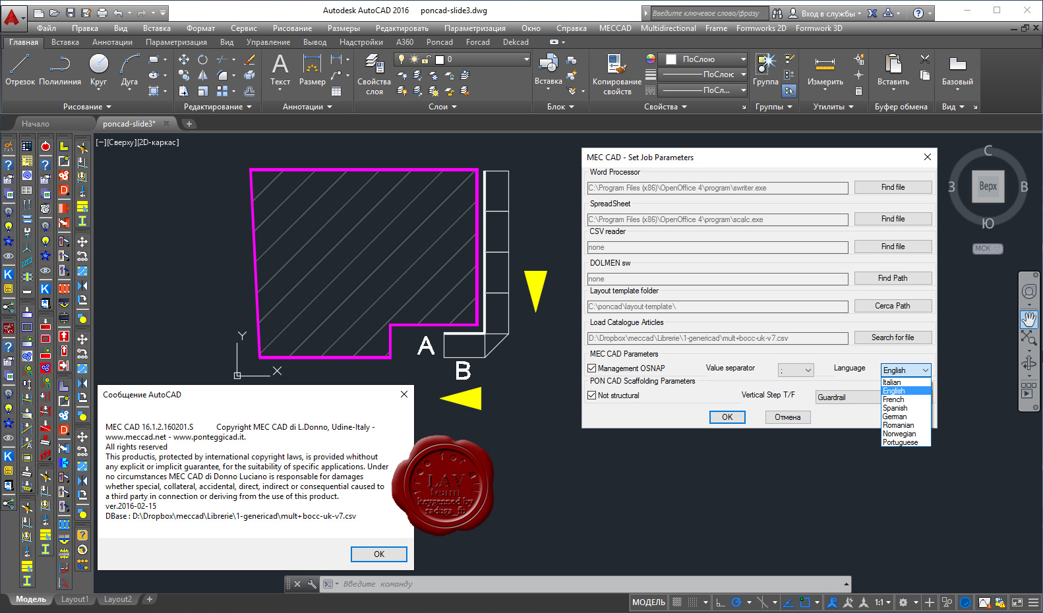
Task: Click the CSV reader path field
Action: [717, 247]
